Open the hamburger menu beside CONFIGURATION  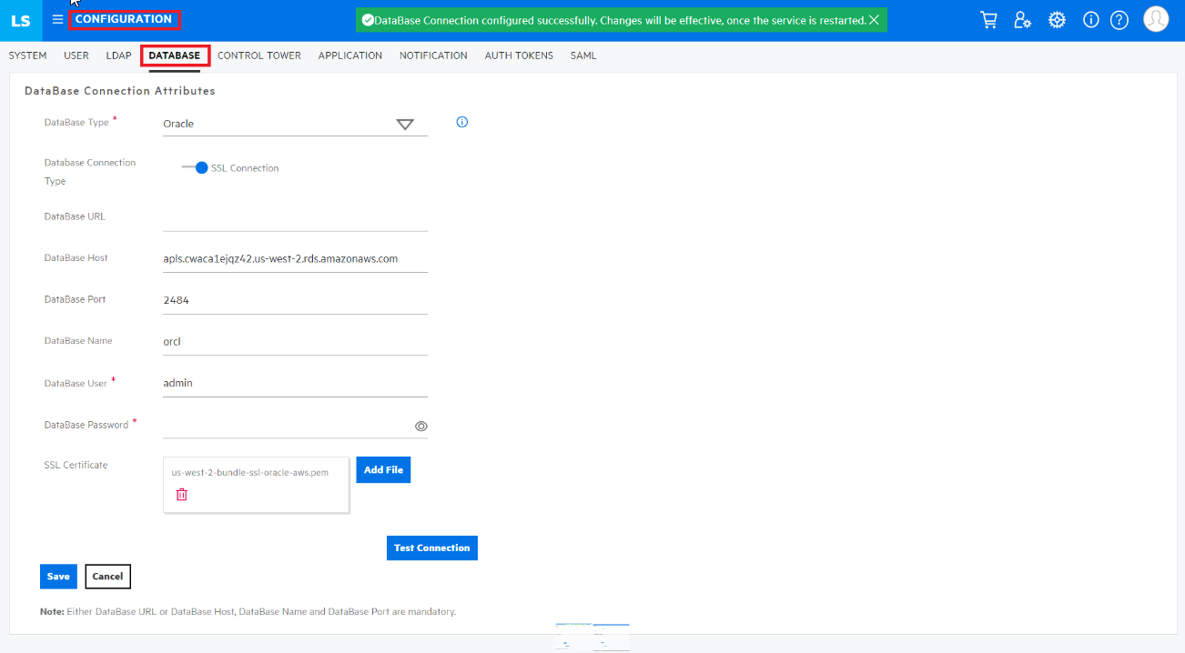click(56, 19)
